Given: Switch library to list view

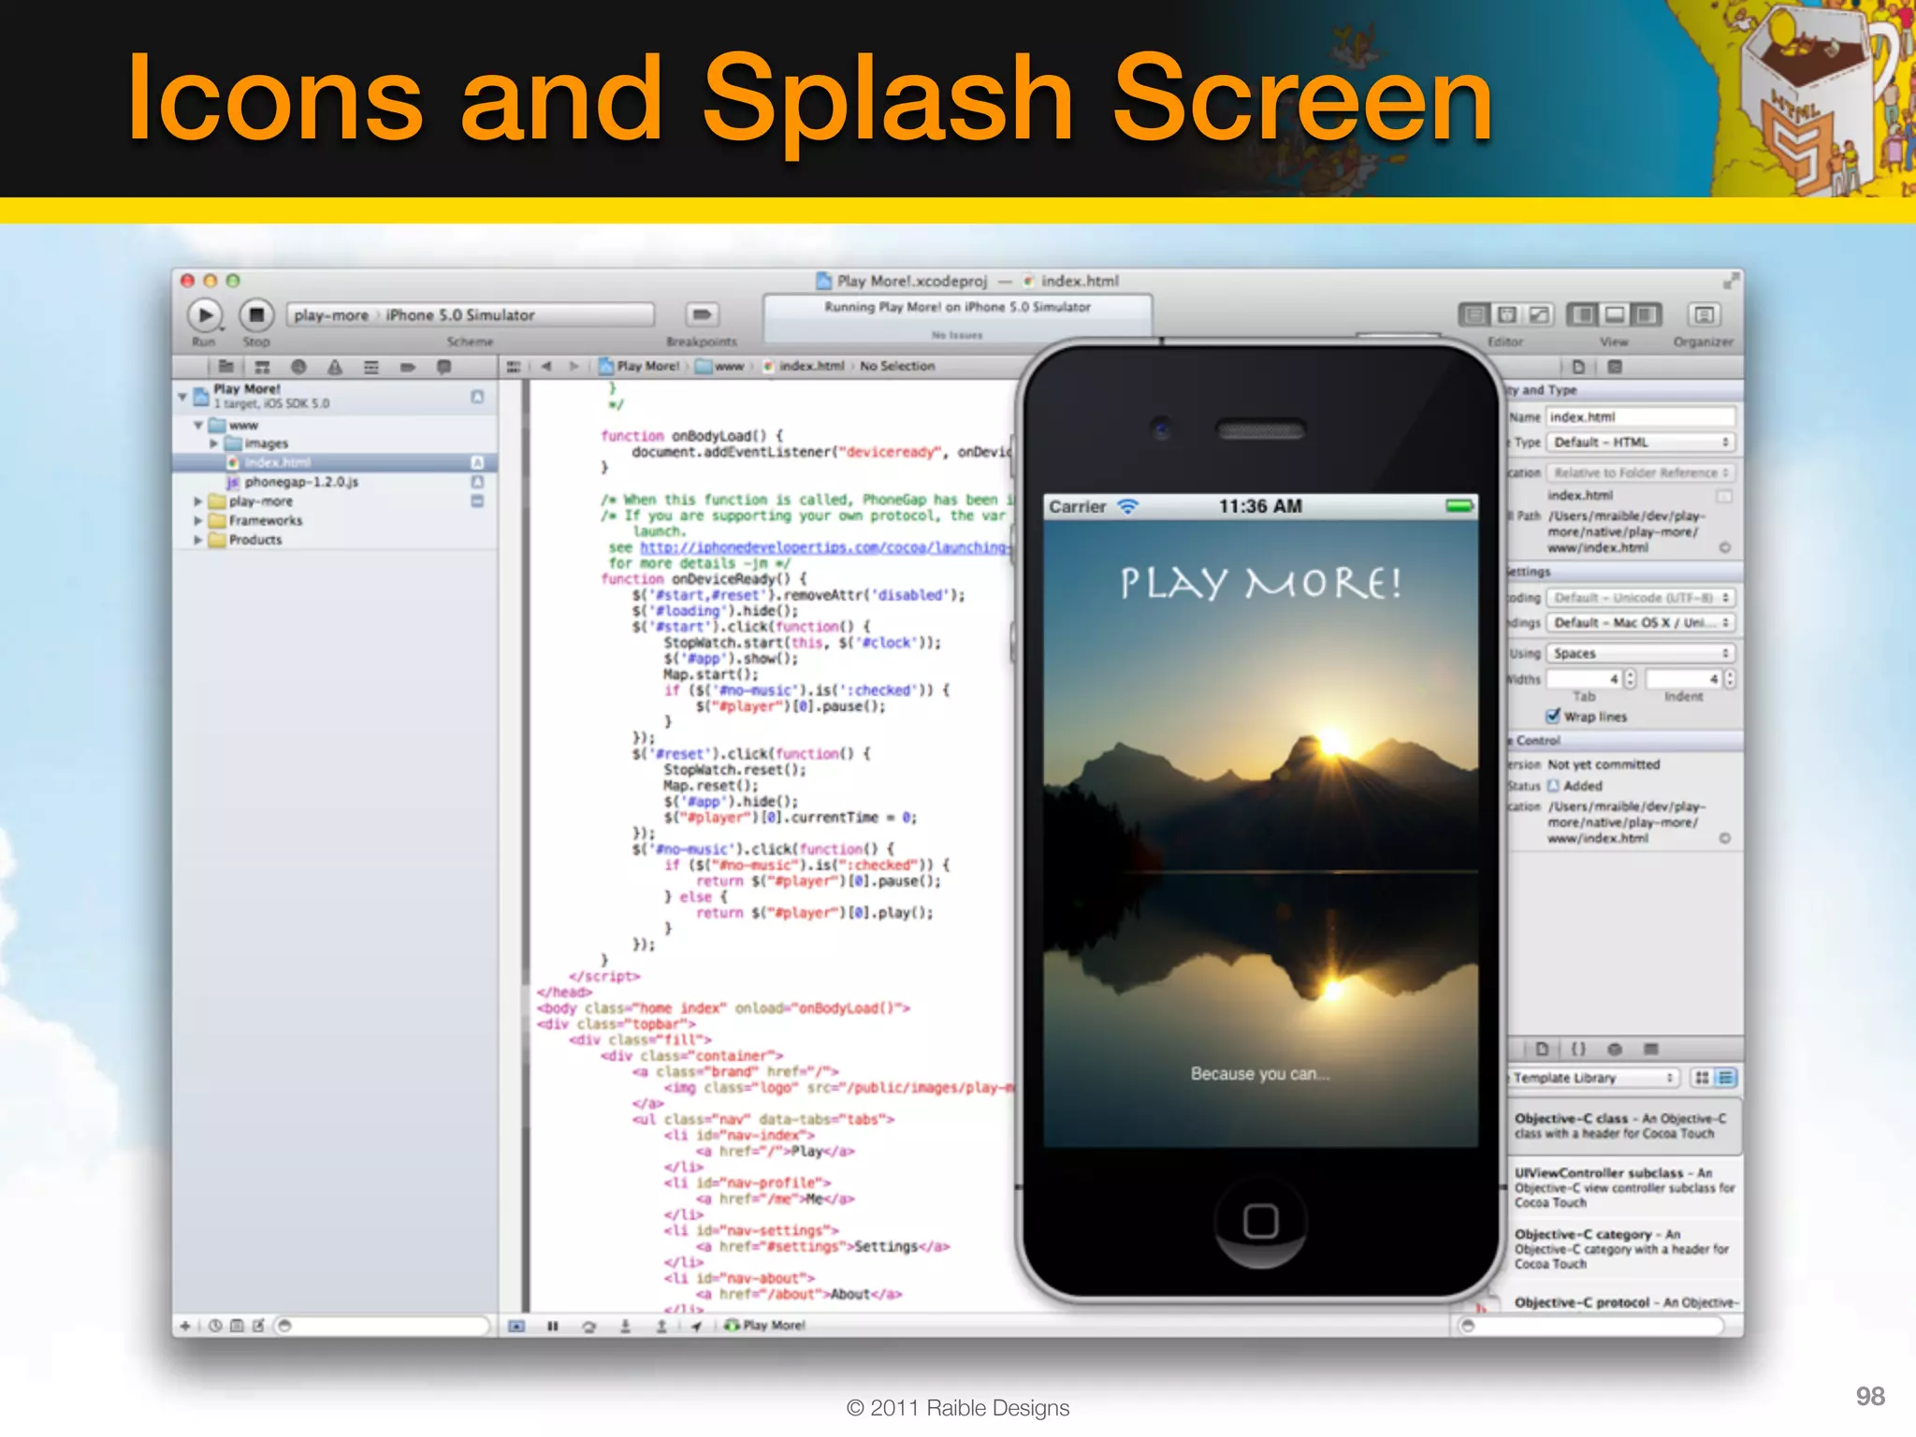Looking at the screenshot, I should 1726,1078.
